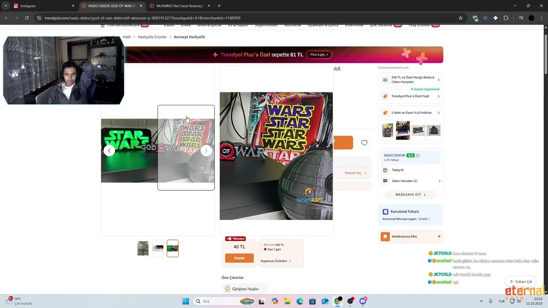Click the TUR language indicator
Screen dimensions: 548x308
[x=501, y=301]
